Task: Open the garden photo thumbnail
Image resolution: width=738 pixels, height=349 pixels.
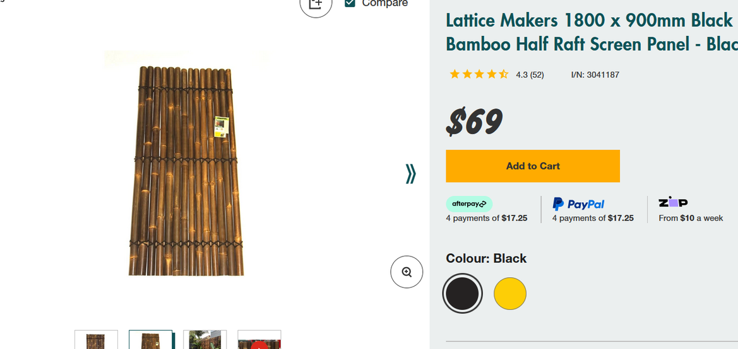Action: 205,340
